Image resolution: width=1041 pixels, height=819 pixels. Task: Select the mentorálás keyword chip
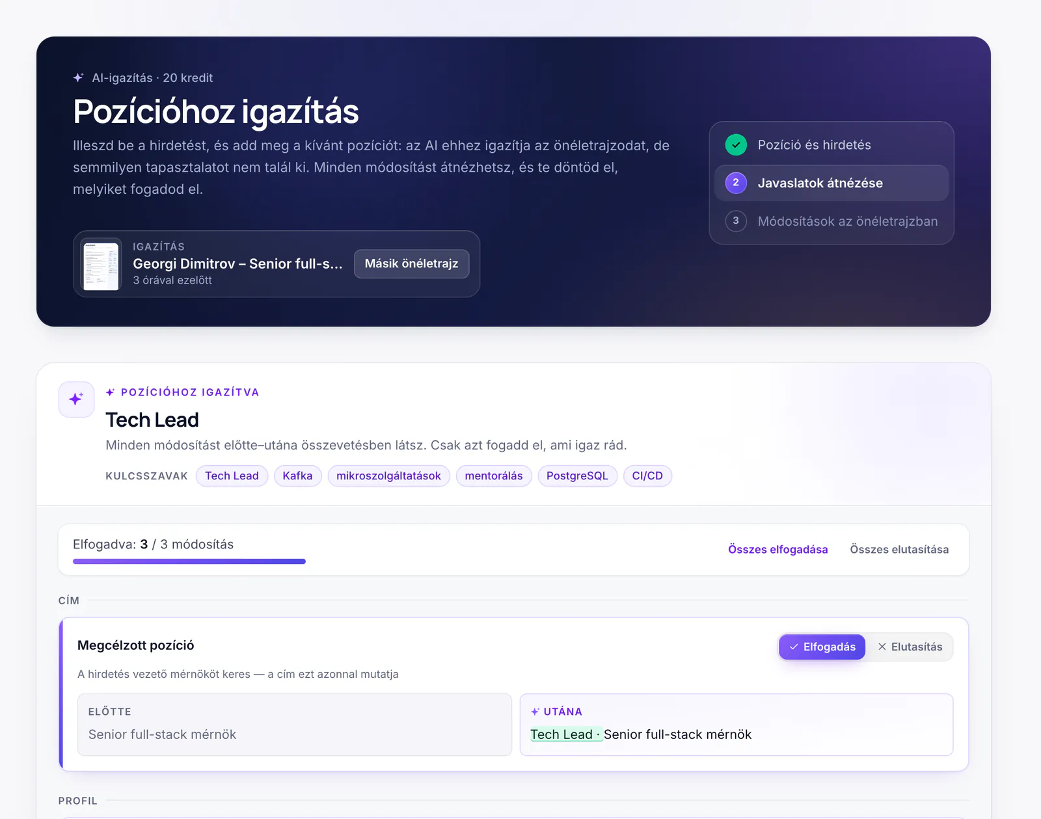click(x=494, y=476)
